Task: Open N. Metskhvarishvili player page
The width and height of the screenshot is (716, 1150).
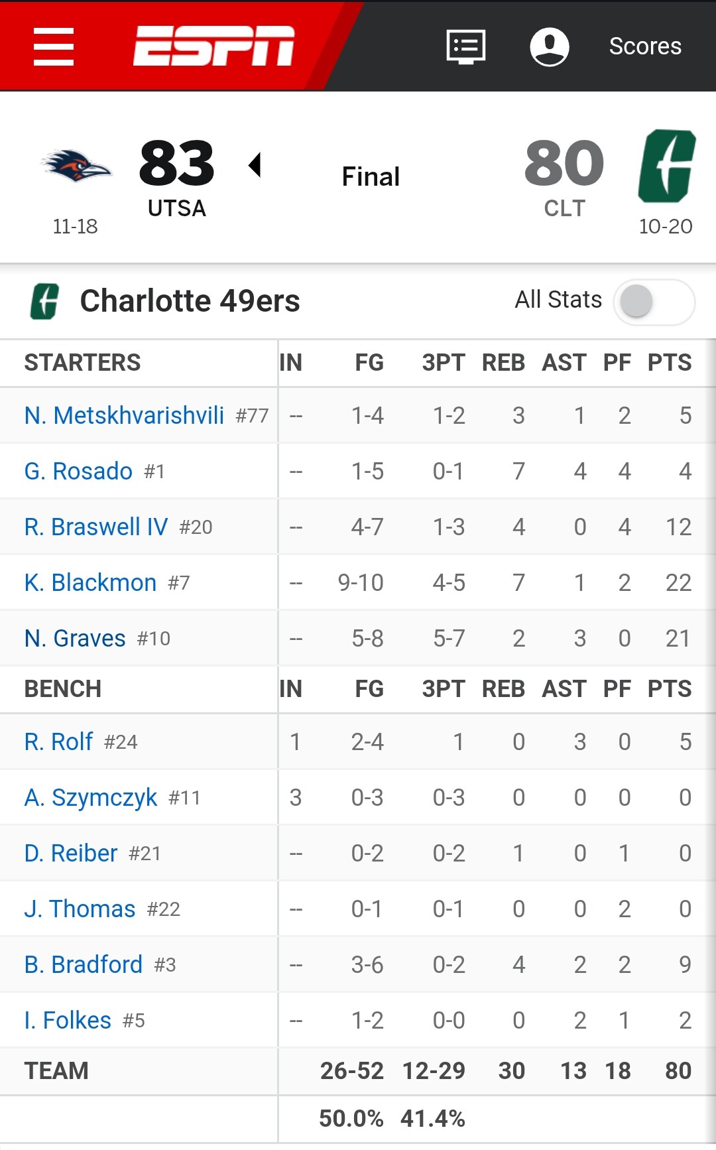Action: tap(124, 416)
